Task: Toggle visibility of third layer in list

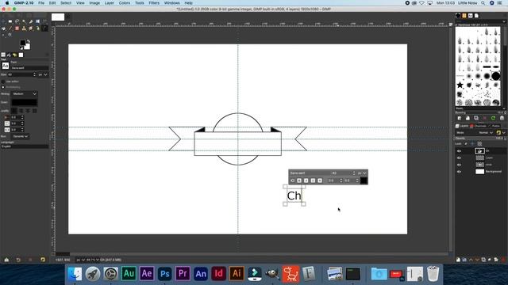Action: (x=459, y=165)
